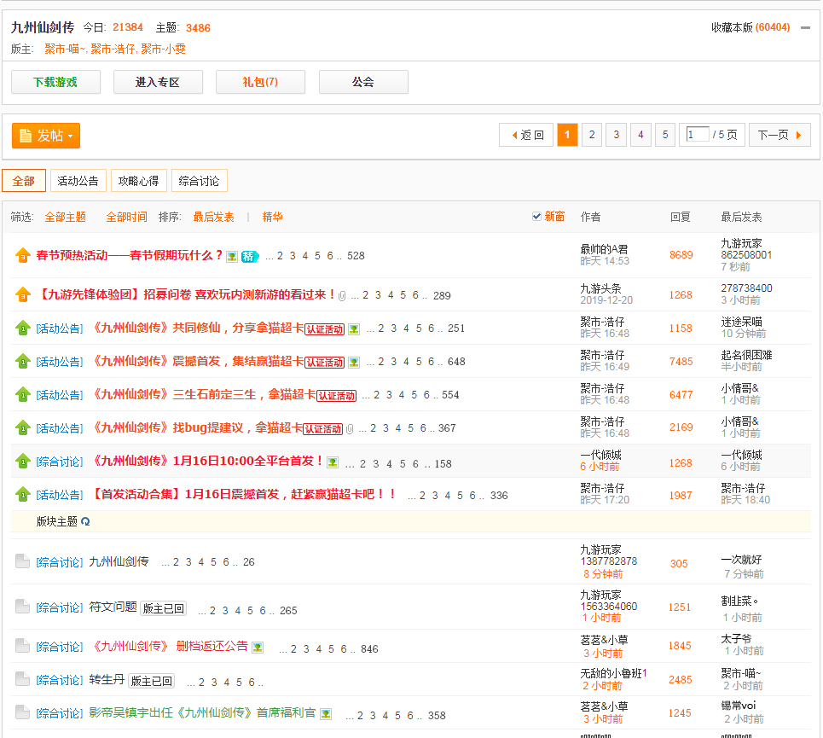
Task: Go to page 3 in pagination
Action: 617,136
